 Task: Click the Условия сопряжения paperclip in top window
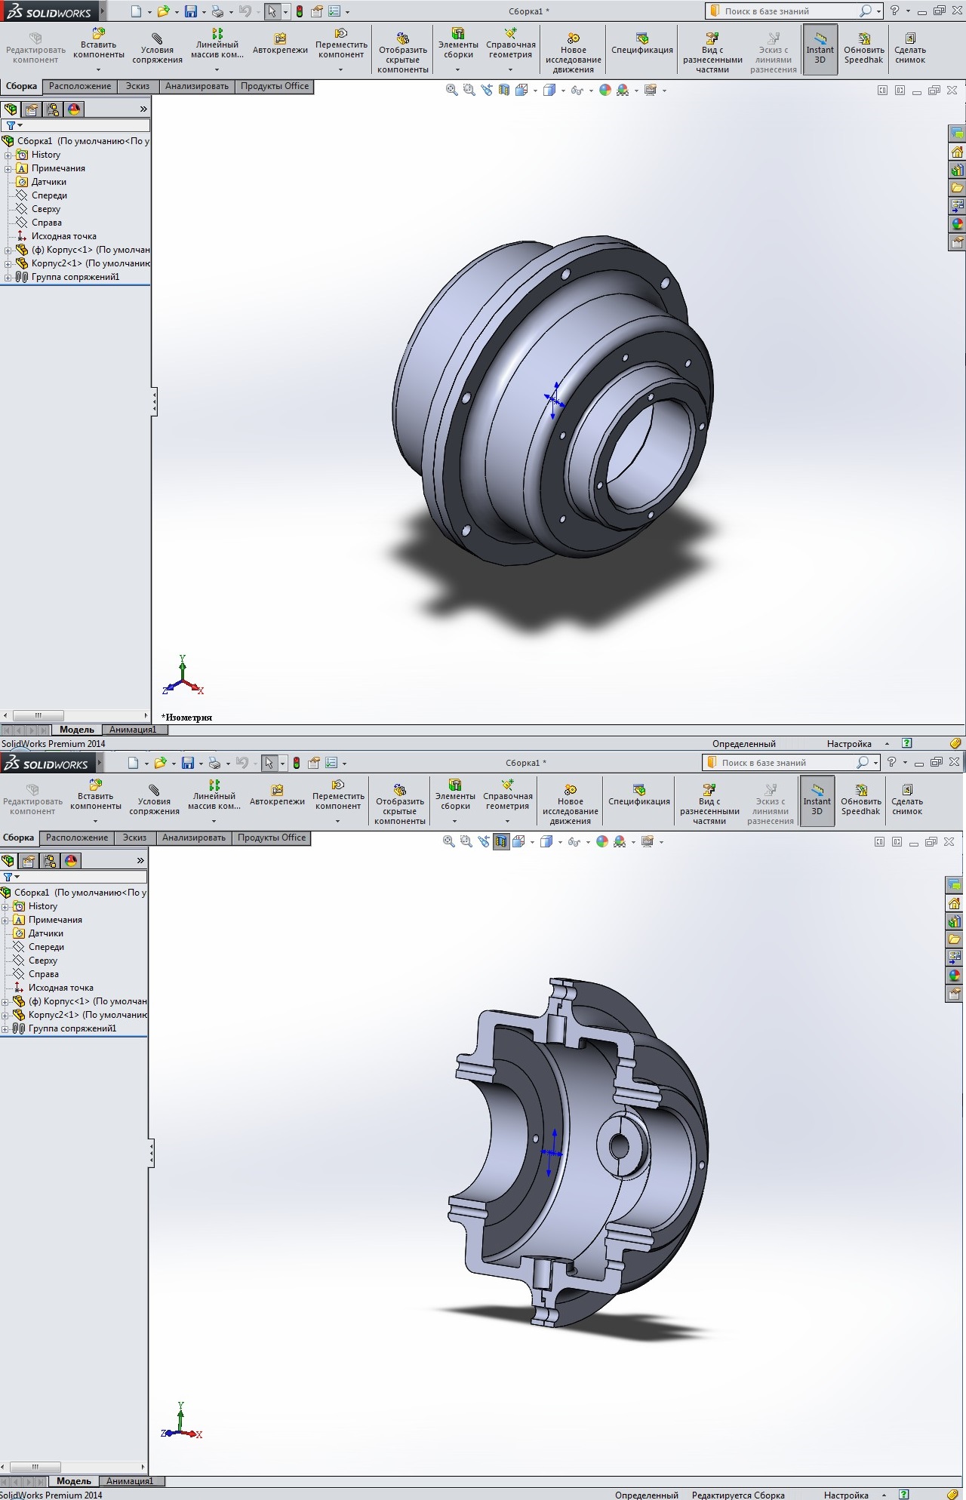pos(157,38)
